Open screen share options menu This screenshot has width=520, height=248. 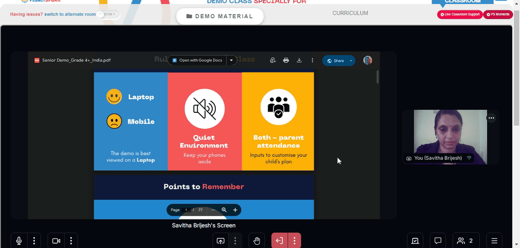pos(235,241)
